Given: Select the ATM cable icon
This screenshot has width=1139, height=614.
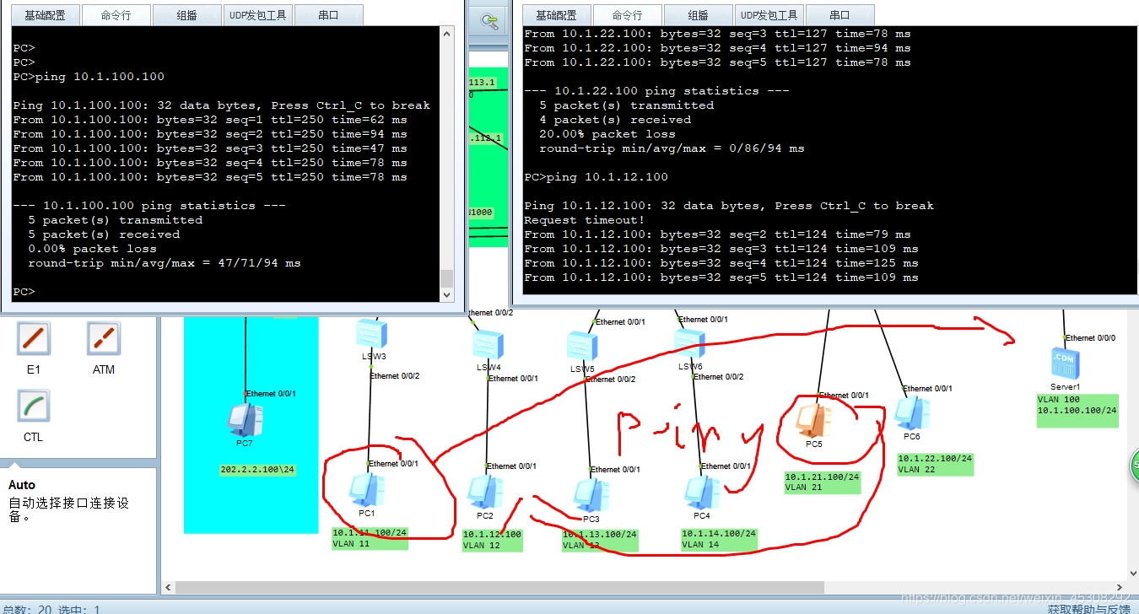Looking at the screenshot, I should (x=104, y=338).
